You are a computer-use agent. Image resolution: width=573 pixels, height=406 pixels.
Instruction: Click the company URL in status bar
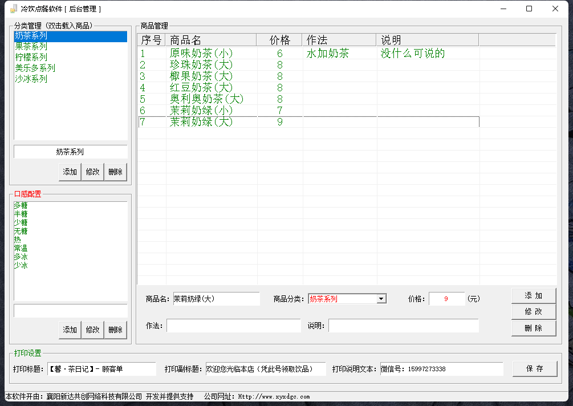pos(274,396)
